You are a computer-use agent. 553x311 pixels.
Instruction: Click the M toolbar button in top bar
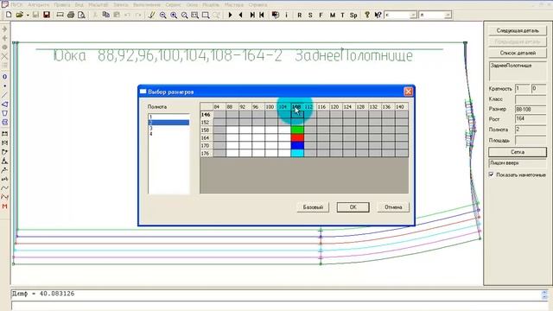333,16
